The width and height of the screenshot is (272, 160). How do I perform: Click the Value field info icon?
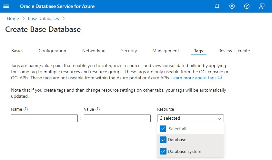97,109
